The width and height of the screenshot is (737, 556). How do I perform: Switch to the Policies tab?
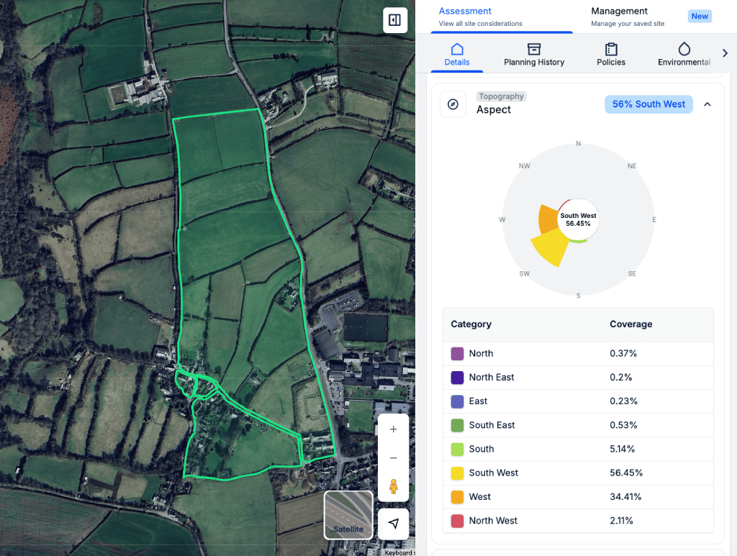pyautogui.click(x=611, y=55)
